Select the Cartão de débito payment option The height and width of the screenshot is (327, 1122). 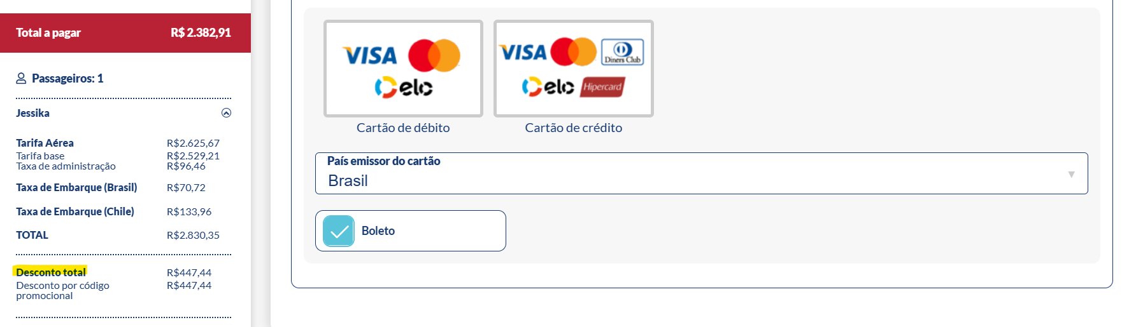[x=403, y=69]
